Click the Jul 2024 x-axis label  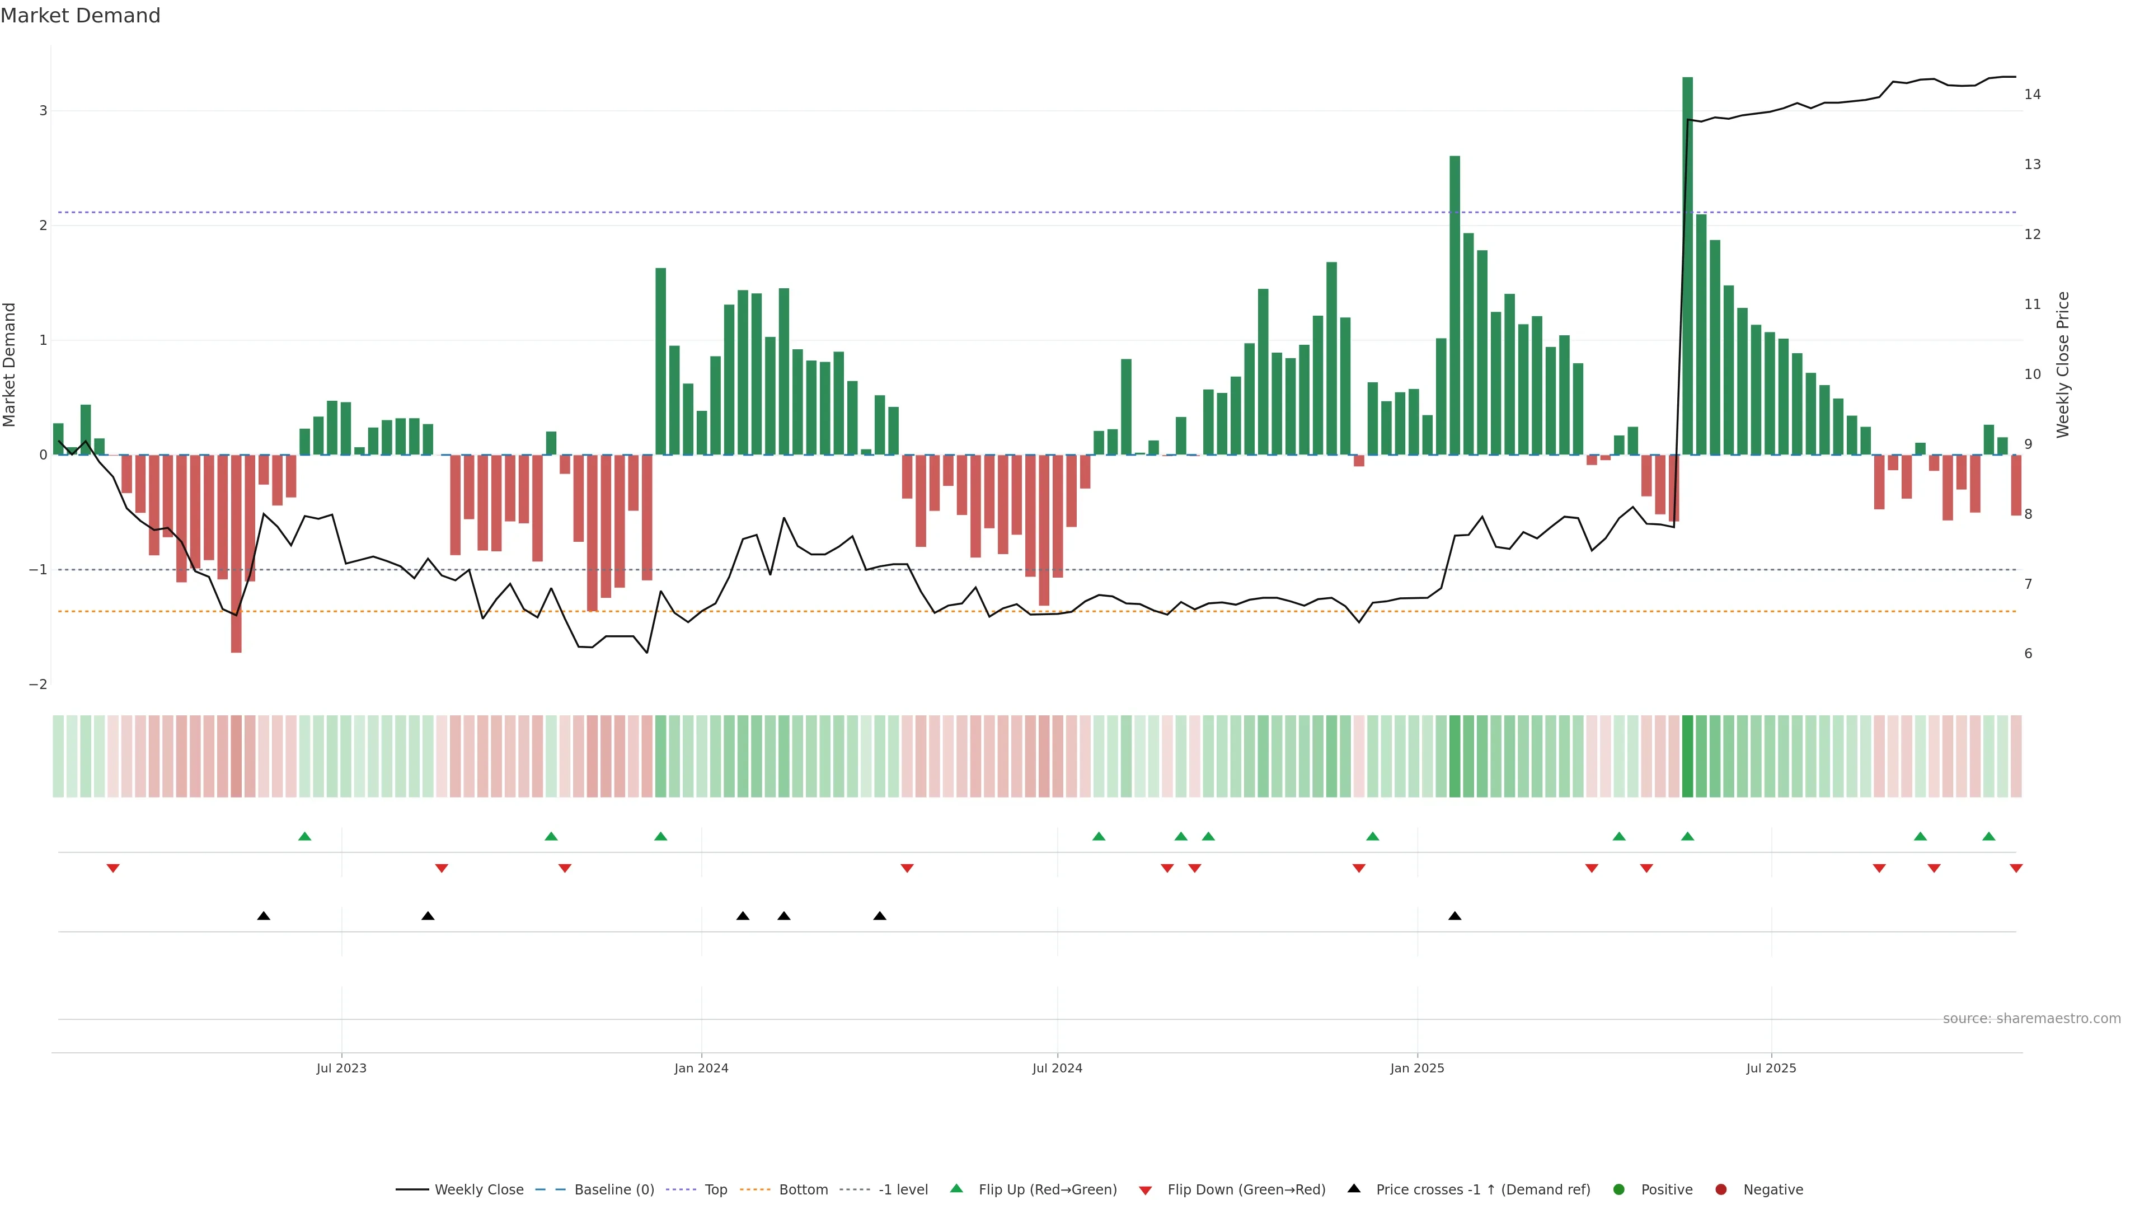point(1057,1068)
